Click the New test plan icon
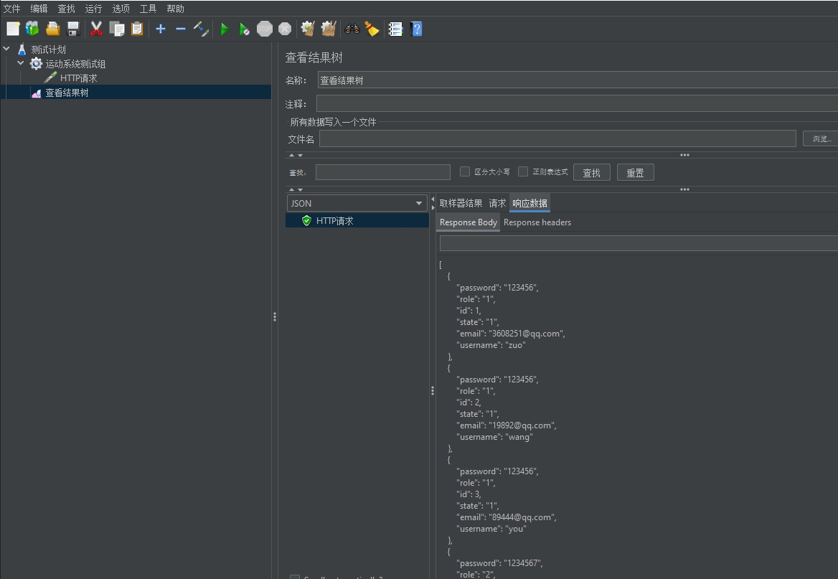This screenshot has width=838, height=579. click(13, 29)
